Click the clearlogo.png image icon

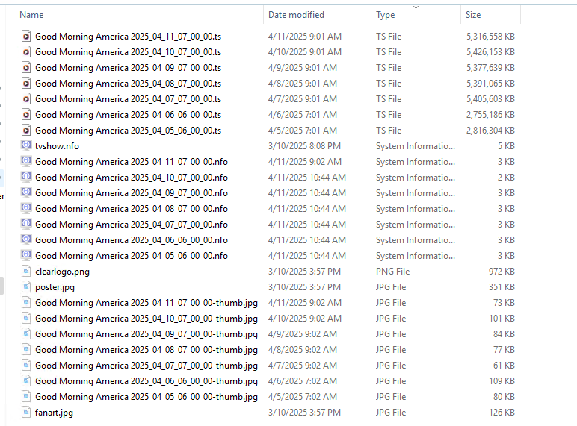[26, 272]
